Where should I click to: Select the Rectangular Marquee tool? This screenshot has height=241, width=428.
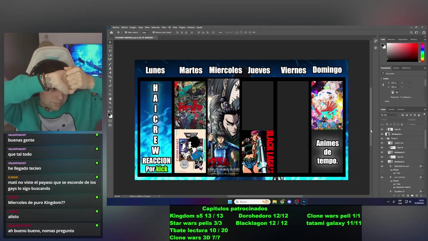(x=110, y=47)
